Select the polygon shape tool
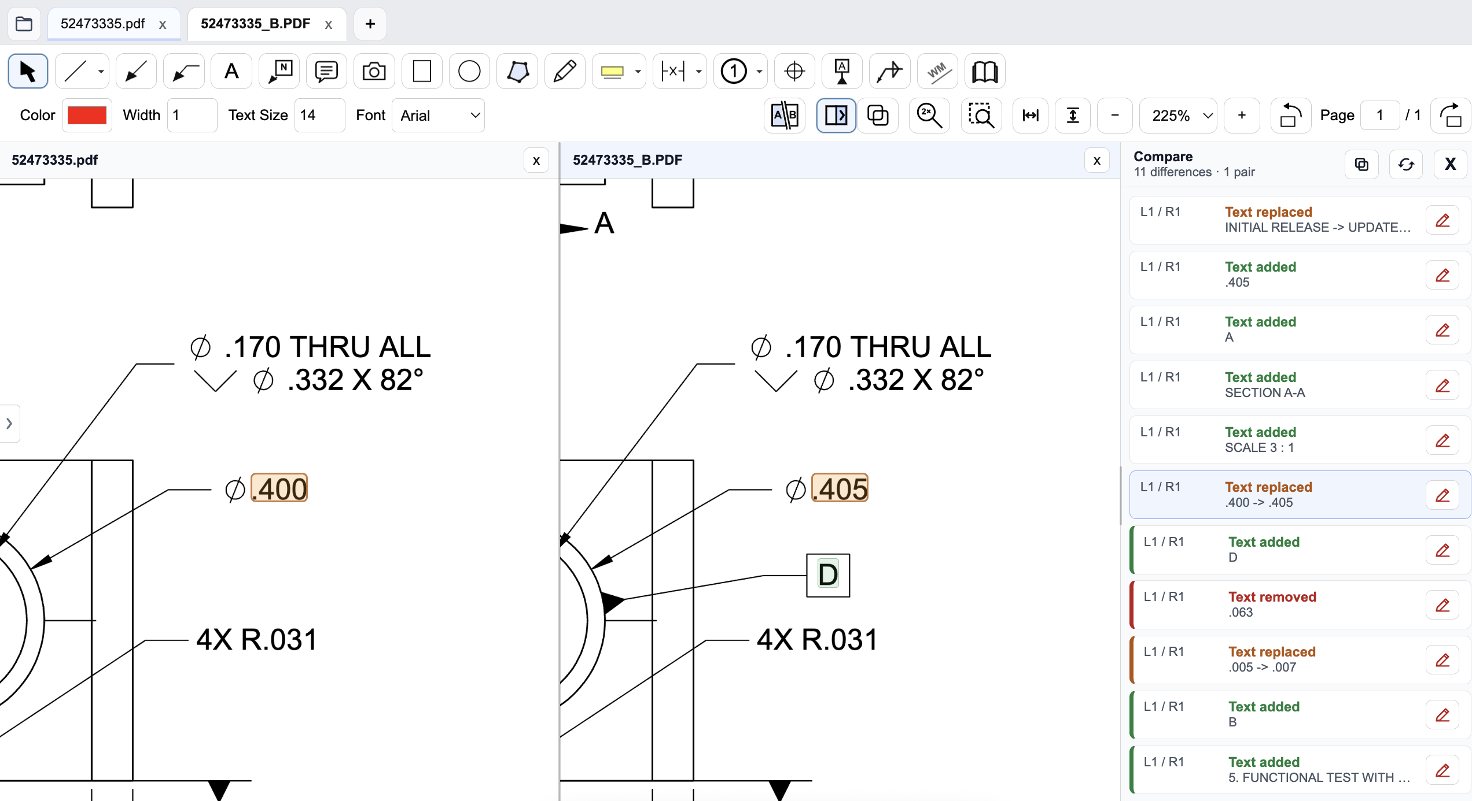1472x801 pixels. tap(518, 72)
